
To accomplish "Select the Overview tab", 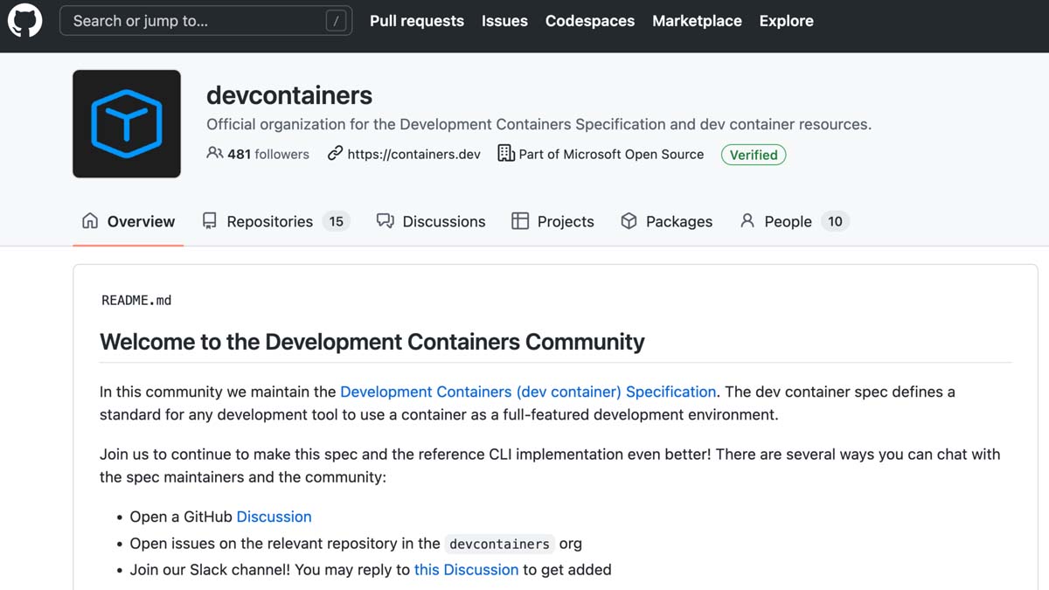I will 129,221.
